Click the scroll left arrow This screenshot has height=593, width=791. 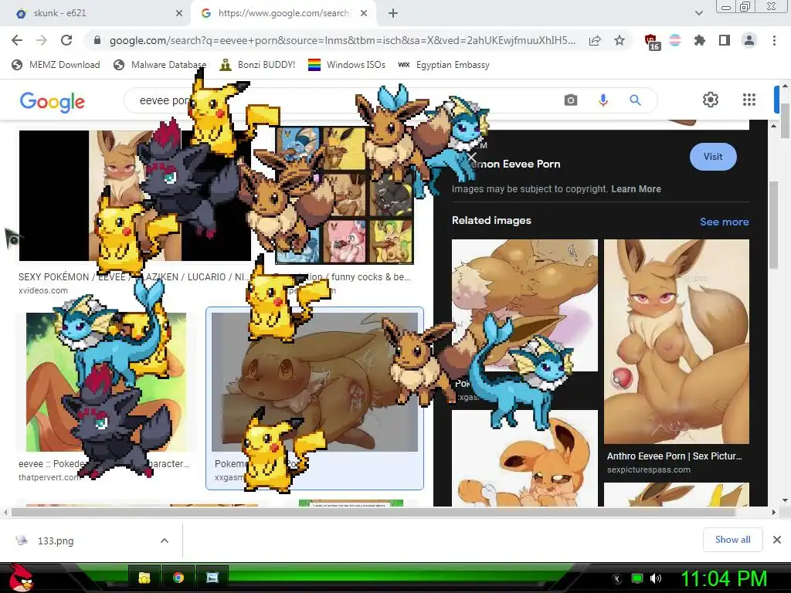[5, 513]
